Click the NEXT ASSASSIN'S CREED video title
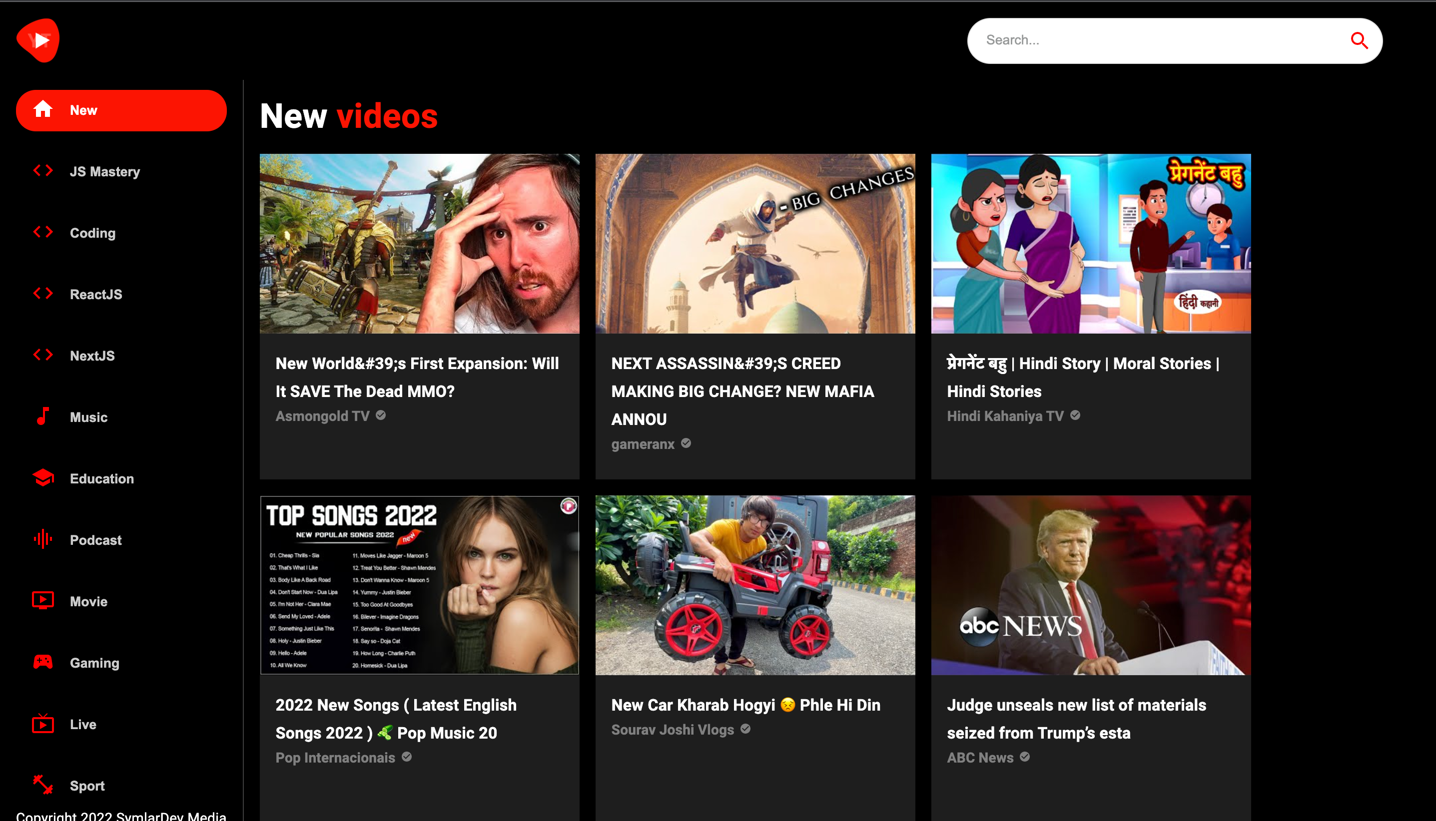The height and width of the screenshot is (821, 1436). (x=743, y=392)
